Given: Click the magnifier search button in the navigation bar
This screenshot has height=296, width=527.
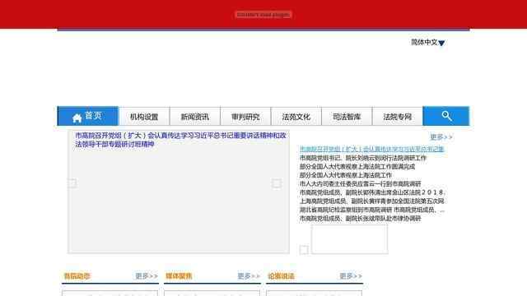Looking at the screenshot, I should click(446, 116).
